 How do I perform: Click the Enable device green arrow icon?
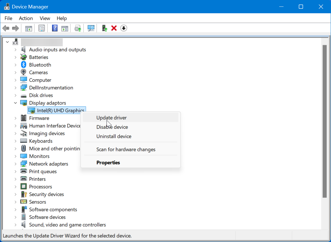pyautogui.click(x=105, y=28)
